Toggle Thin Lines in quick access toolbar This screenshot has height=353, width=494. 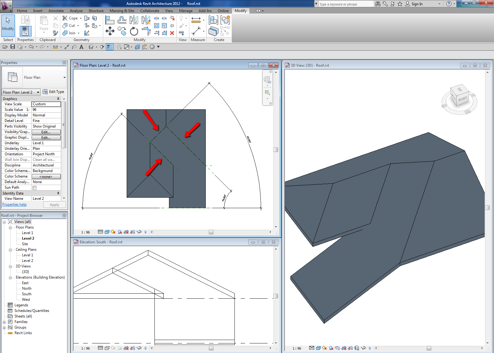point(110,47)
